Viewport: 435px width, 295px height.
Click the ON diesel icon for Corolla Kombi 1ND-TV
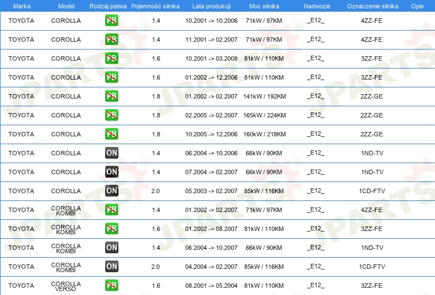coord(111,247)
